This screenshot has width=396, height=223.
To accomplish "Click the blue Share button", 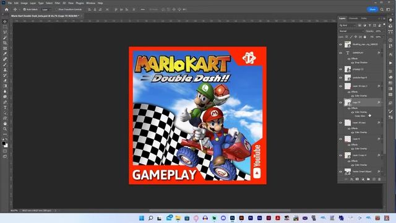I will pyautogui.click(x=372, y=9).
